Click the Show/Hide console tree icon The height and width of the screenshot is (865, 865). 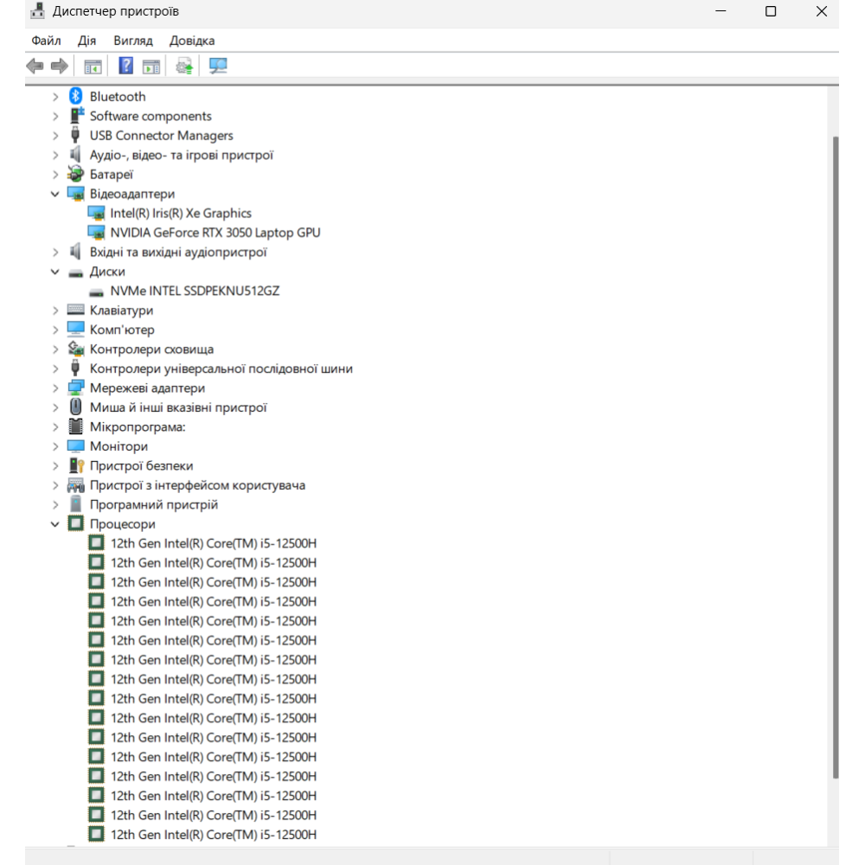(93, 66)
